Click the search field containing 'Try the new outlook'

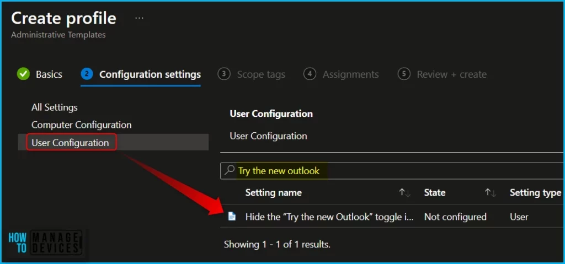(x=392, y=171)
